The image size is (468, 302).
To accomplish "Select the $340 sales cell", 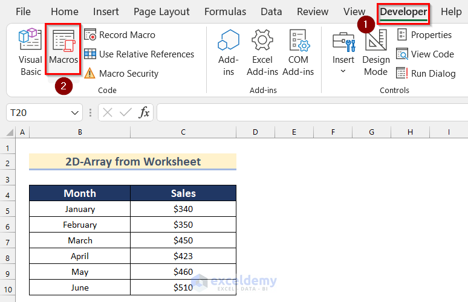I will click(x=183, y=209).
